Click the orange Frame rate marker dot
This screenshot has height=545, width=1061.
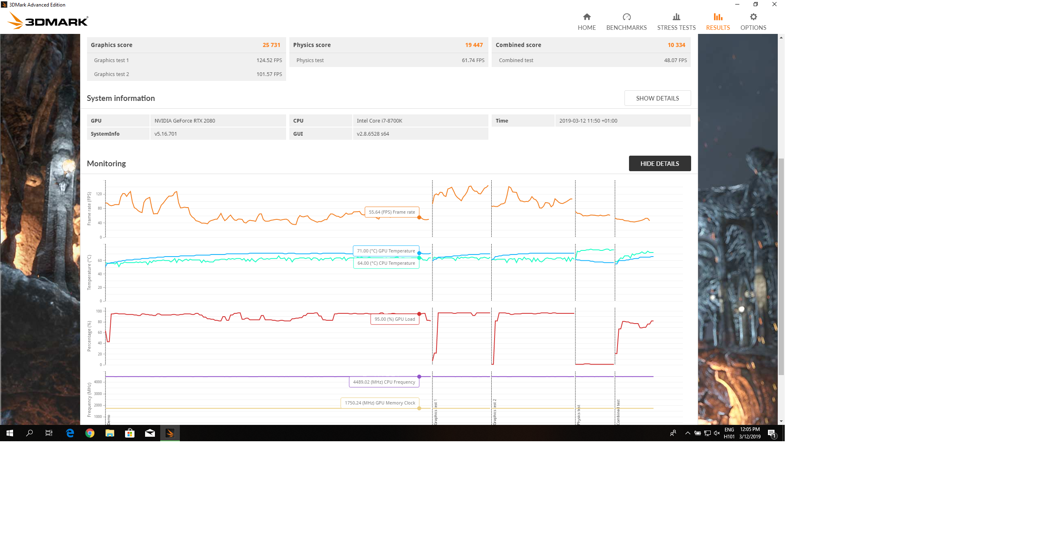[419, 217]
